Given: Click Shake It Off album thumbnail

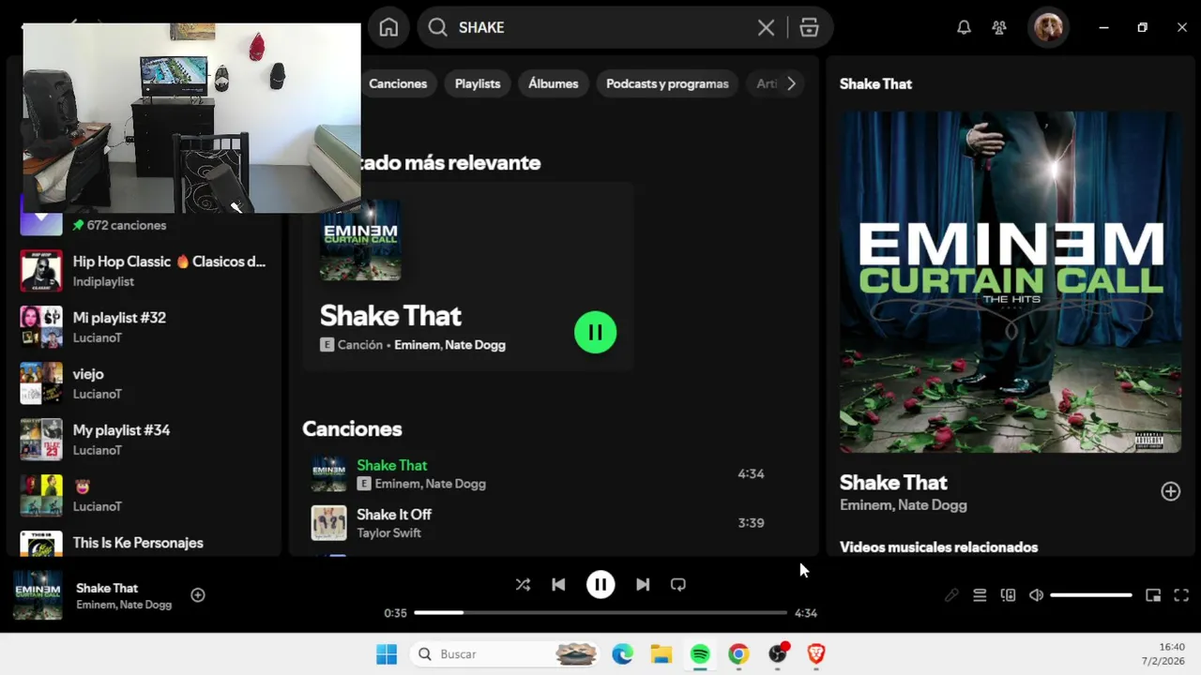Looking at the screenshot, I should 328,523.
